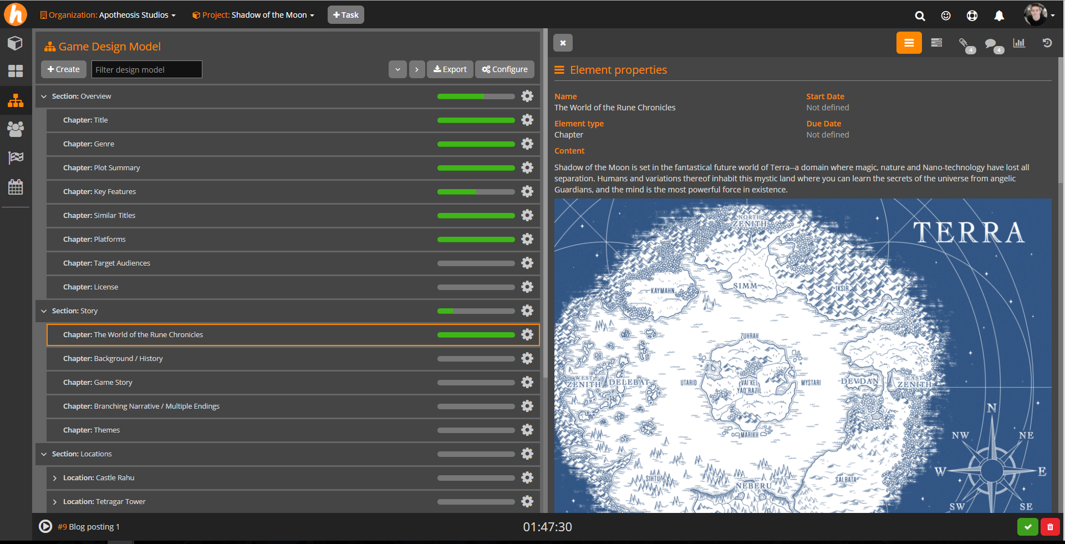The image size is (1065, 544).
Task: Open the statistics chart tab
Action: 1019,43
